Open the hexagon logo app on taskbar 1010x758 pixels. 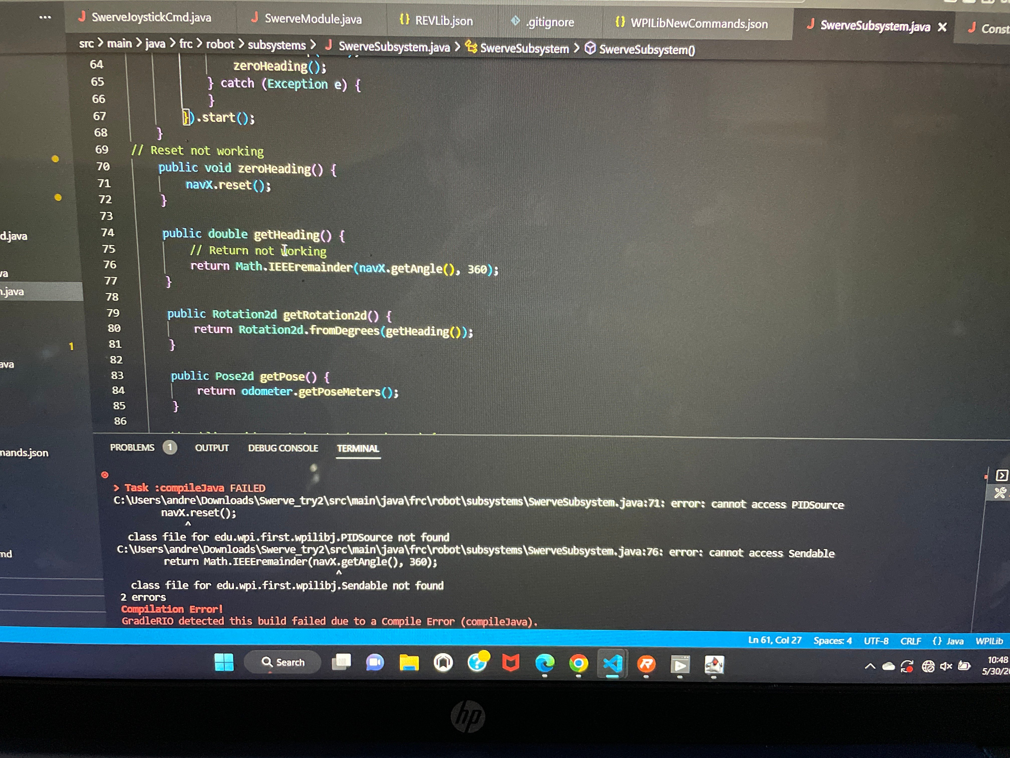tap(443, 662)
